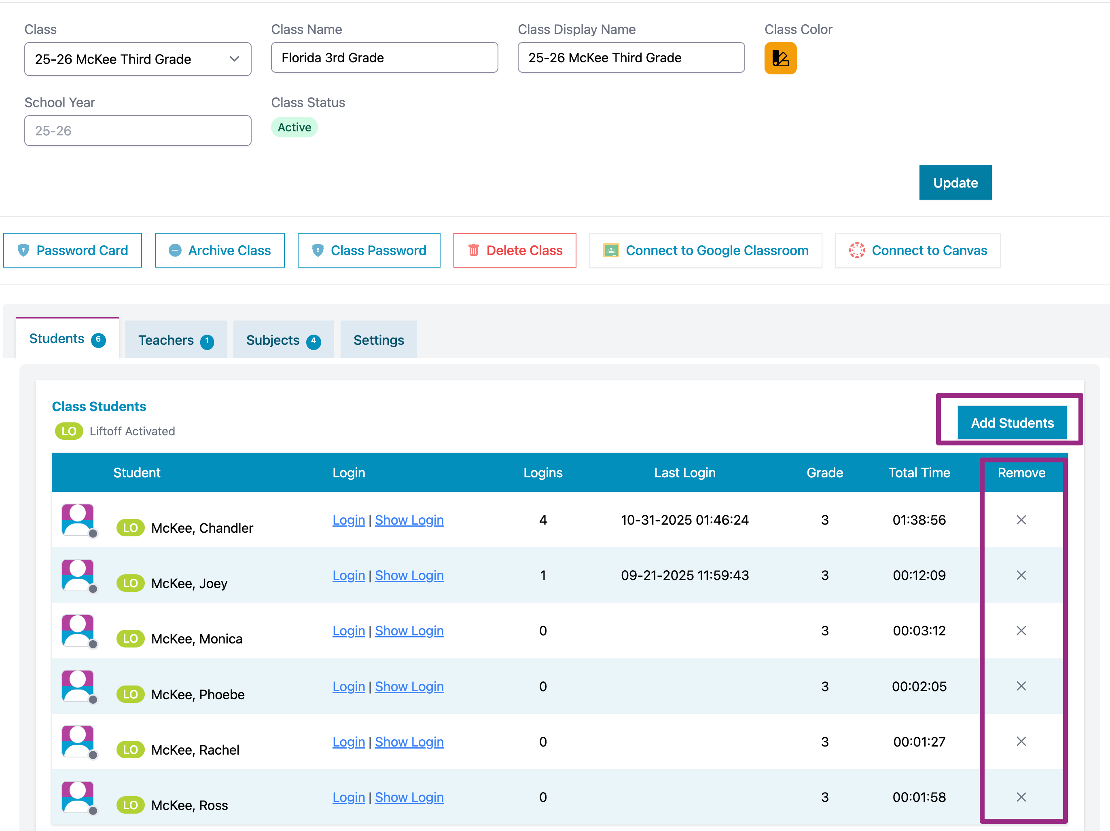
Task: Open the Subjects tab
Action: tap(283, 340)
